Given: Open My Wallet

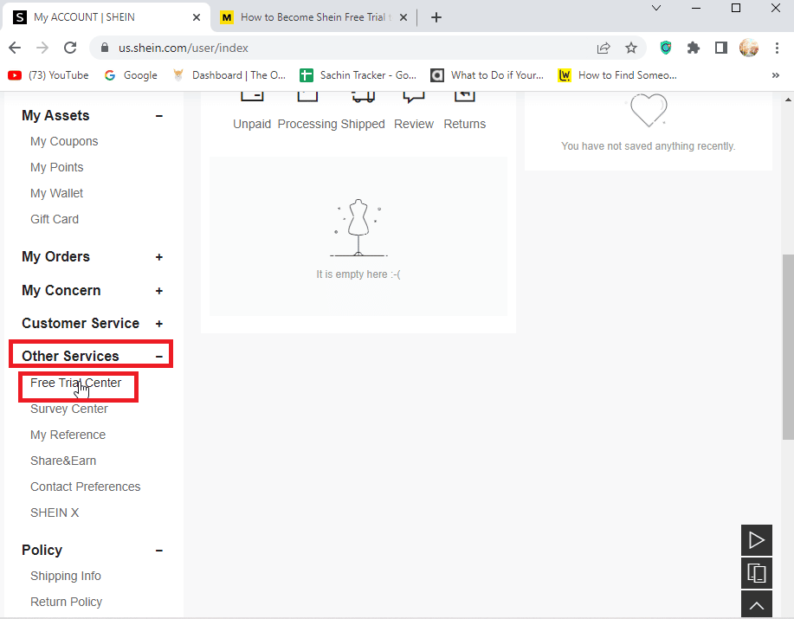Looking at the screenshot, I should coord(56,193).
